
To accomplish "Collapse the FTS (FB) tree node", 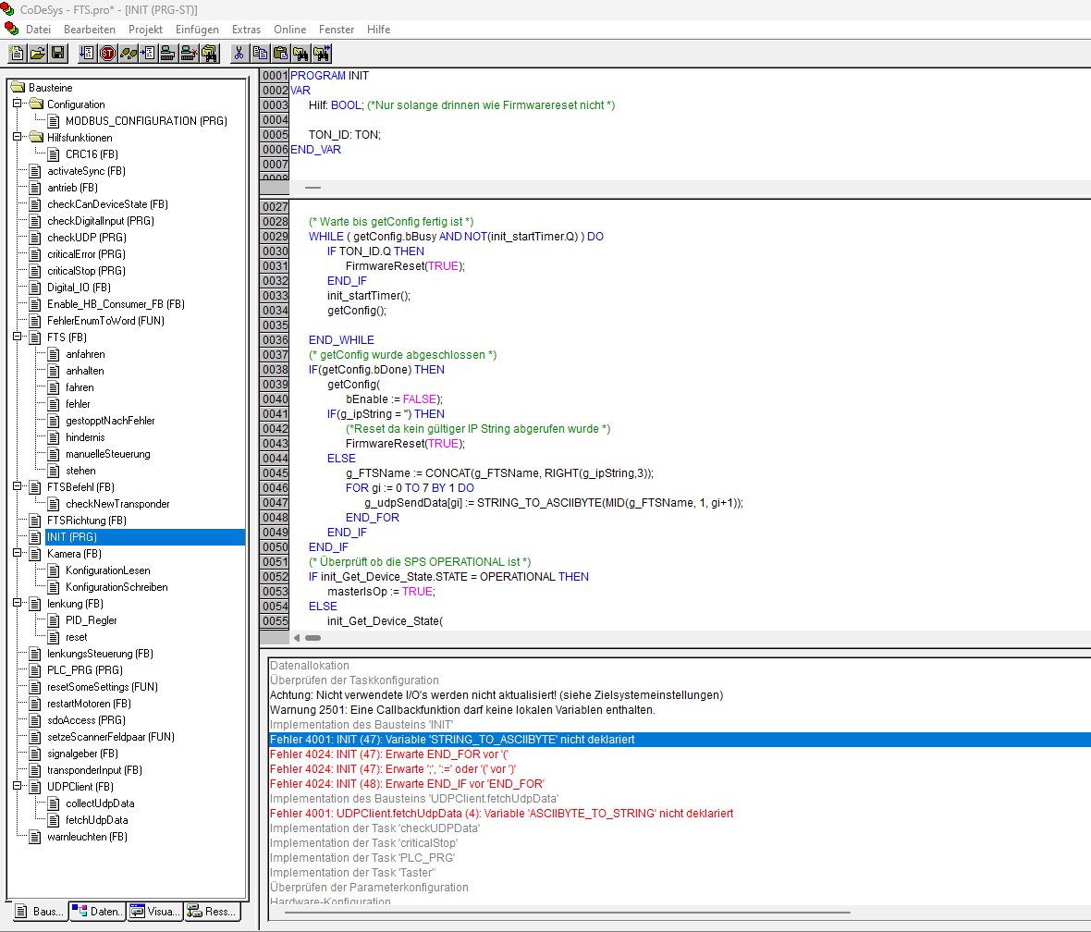I will (18, 337).
